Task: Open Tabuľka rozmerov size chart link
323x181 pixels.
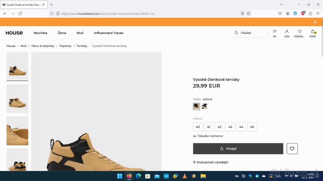Action: [210, 136]
